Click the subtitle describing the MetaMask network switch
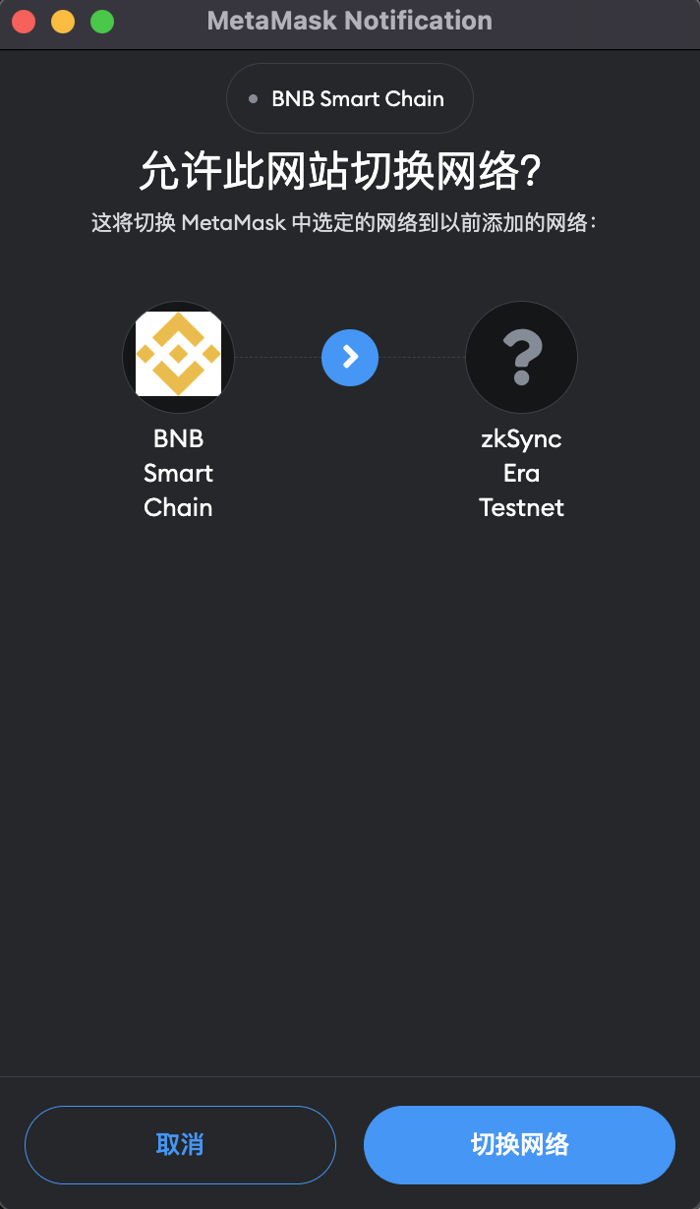Screen dimensions: 700x1209 pyautogui.click(x=345, y=222)
